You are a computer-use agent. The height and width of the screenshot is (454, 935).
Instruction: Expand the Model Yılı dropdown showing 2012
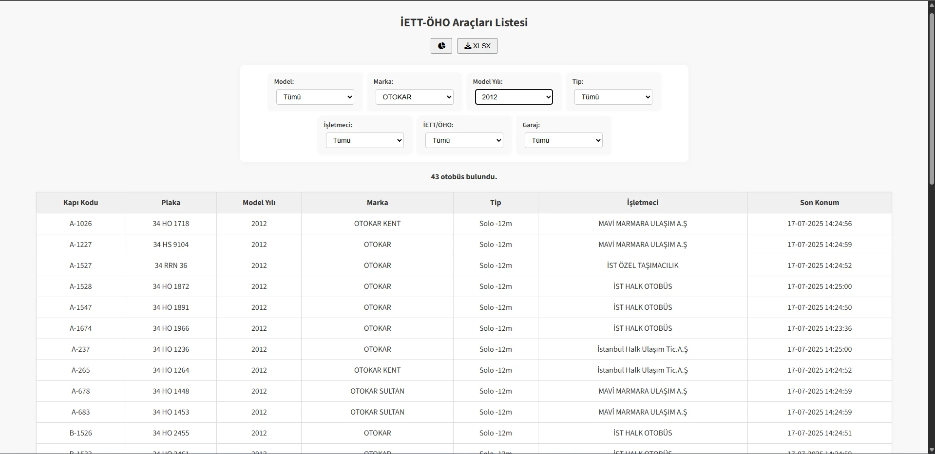click(514, 97)
